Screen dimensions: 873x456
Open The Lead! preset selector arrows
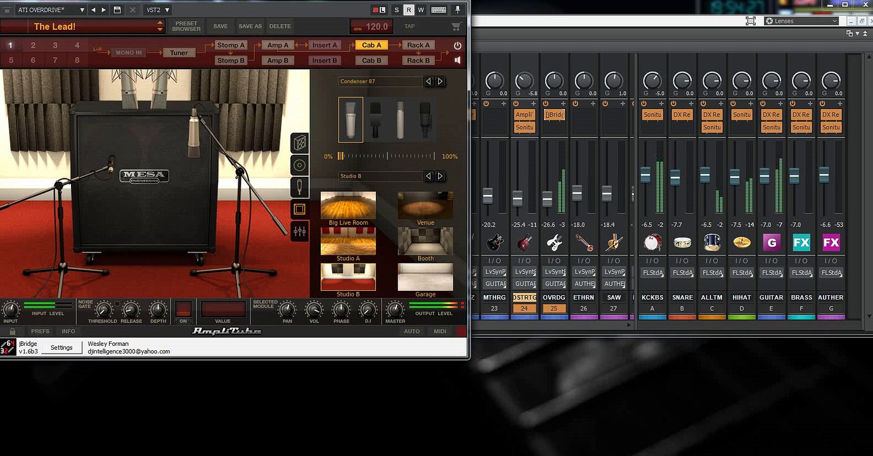coord(160,27)
